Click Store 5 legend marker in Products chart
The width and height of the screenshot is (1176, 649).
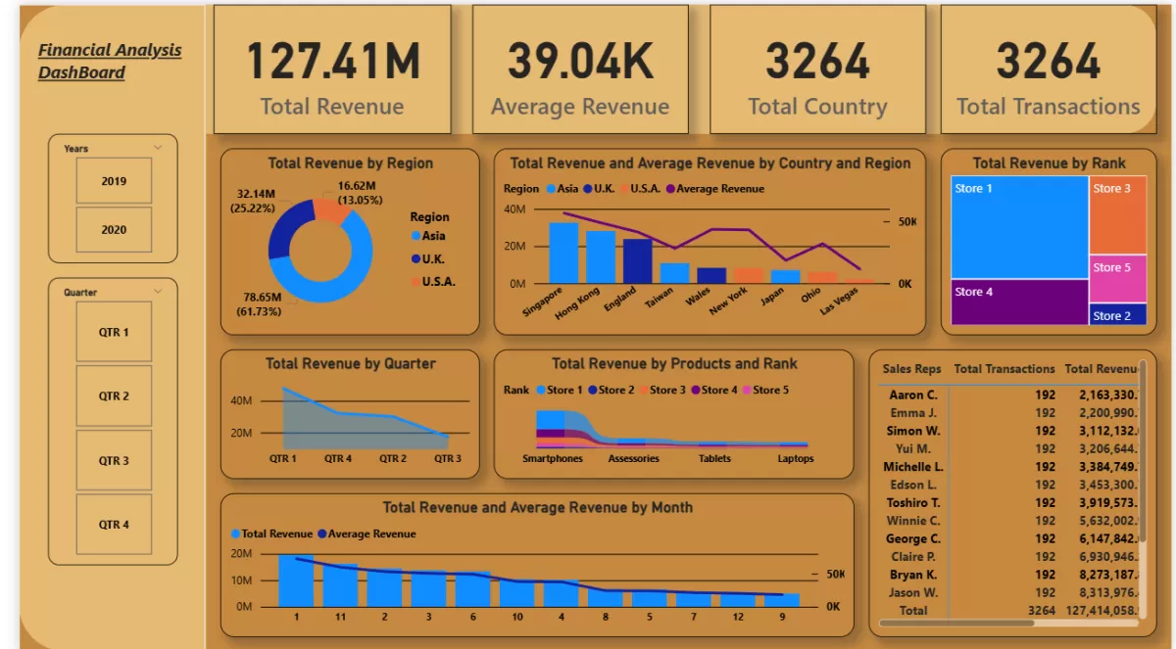[746, 391]
